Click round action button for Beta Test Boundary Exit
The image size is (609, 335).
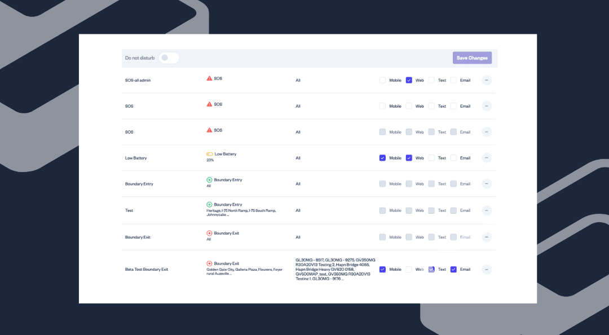(487, 270)
